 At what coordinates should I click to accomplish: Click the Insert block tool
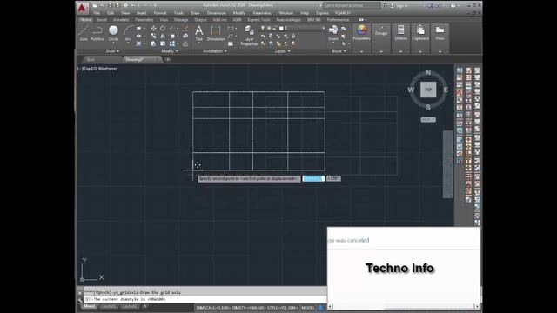[333, 33]
